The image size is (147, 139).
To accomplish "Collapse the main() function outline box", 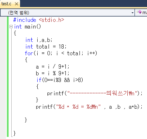I will point(11,27).
